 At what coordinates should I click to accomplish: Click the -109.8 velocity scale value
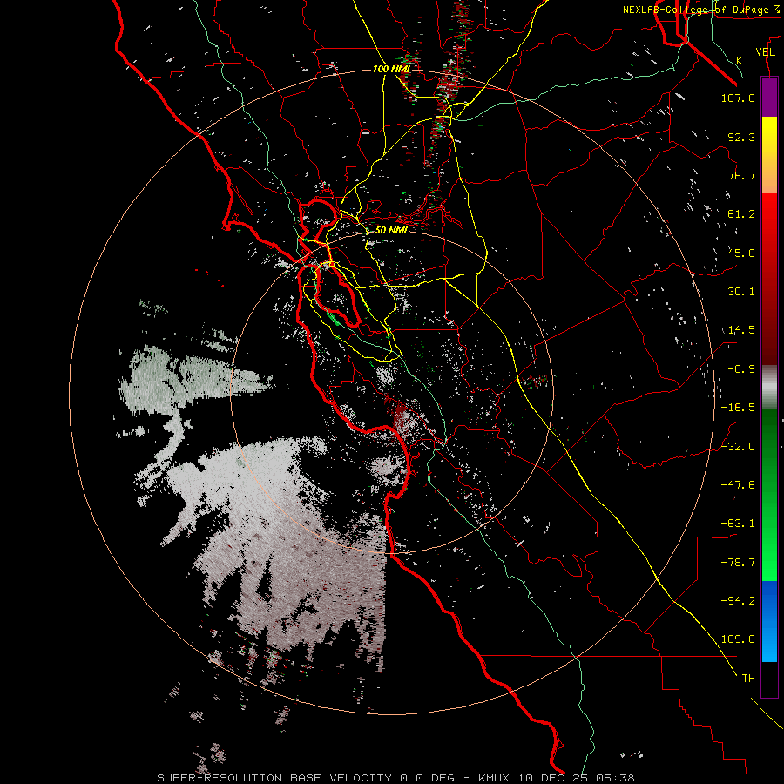click(x=735, y=639)
